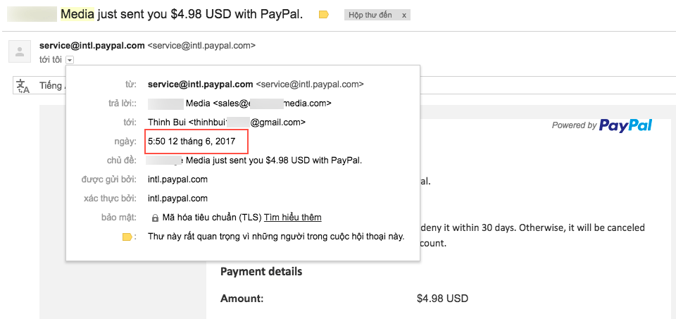Collapse details with arrow next to tới tôi
The image size is (676, 319).
70,61
